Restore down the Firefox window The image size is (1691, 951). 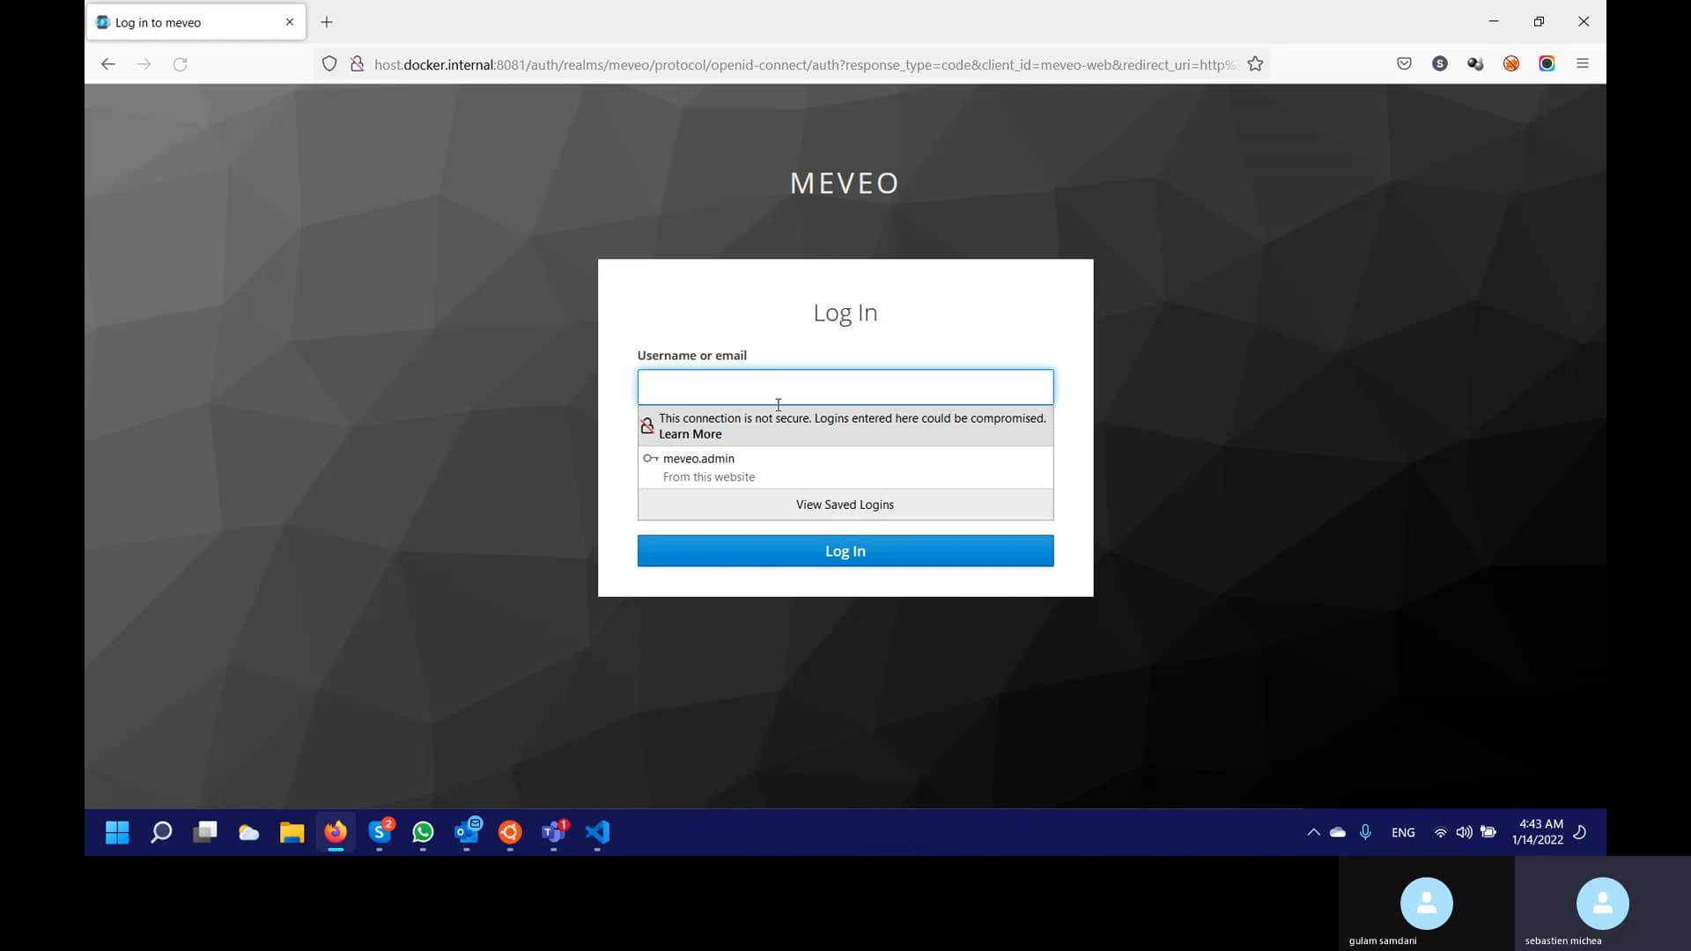1539,22
